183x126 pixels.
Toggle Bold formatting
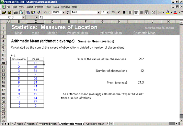tap(113, 12)
